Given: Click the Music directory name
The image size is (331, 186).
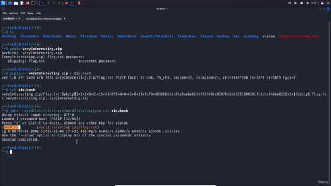Looking at the screenshot, I should pos(71,36).
